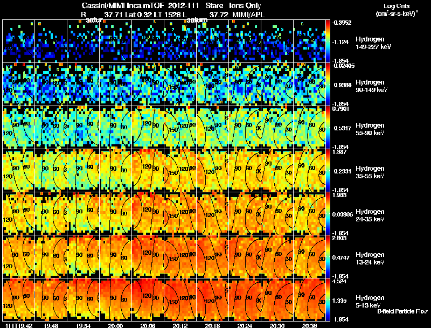Click the Hydrogen 90-149 keV color bar
Screen dimensions: 431x328
pos(328,84)
